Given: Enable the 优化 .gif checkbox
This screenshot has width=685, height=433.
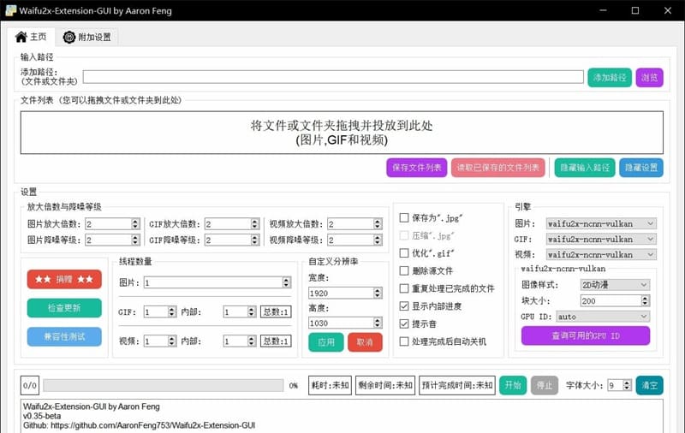Looking at the screenshot, I should click(404, 252).
